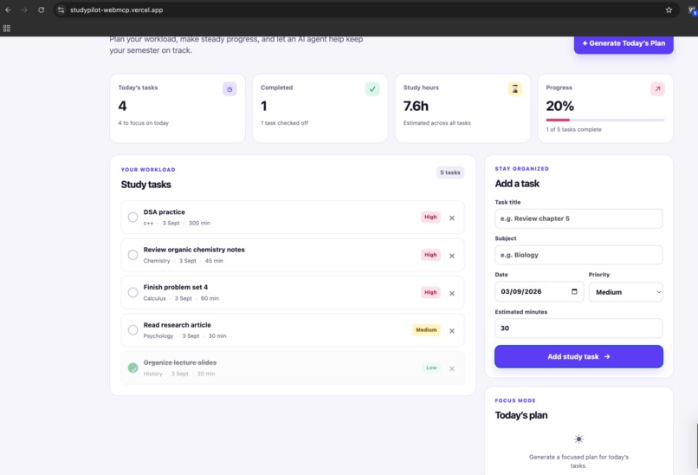Uncheck the completed Organize lecture slides task

coord(132,368)
